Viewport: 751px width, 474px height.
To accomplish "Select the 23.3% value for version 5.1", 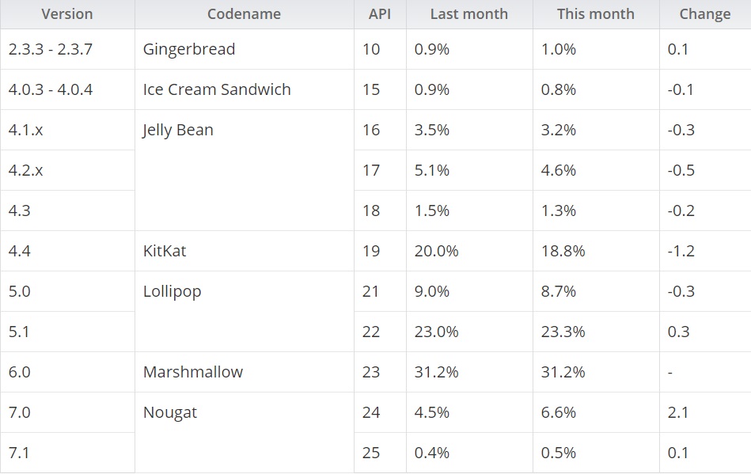I will tap(596, 332).
